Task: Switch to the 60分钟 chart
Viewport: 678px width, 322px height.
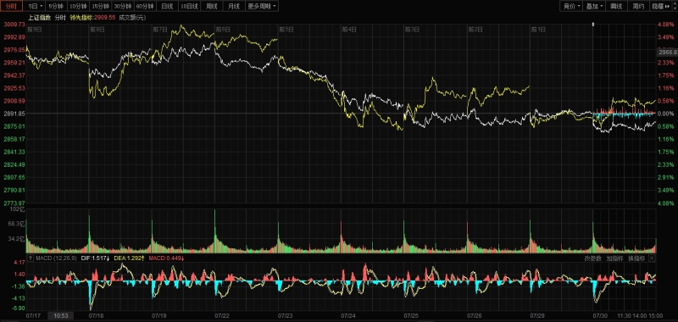Action: (145, 6)
